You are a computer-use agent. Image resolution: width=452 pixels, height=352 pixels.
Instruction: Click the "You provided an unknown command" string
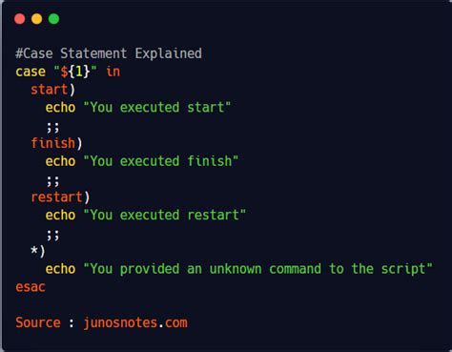[257, 269]
